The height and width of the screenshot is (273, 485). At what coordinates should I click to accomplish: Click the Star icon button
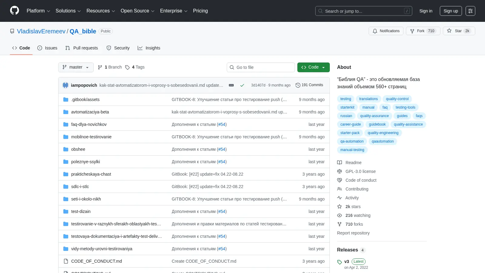[449, 31]
